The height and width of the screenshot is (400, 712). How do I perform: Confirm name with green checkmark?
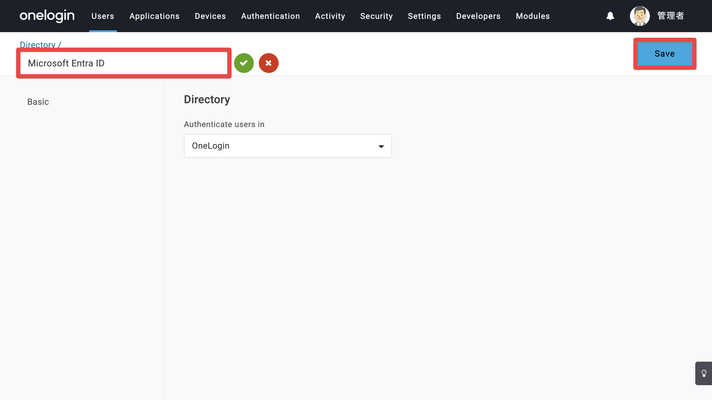[244, 63]
